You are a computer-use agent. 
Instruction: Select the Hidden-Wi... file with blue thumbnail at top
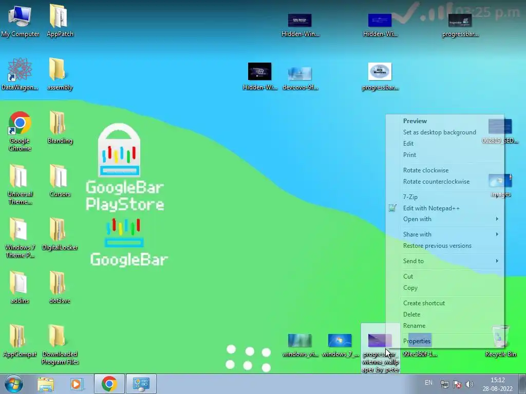coord(380,25)
